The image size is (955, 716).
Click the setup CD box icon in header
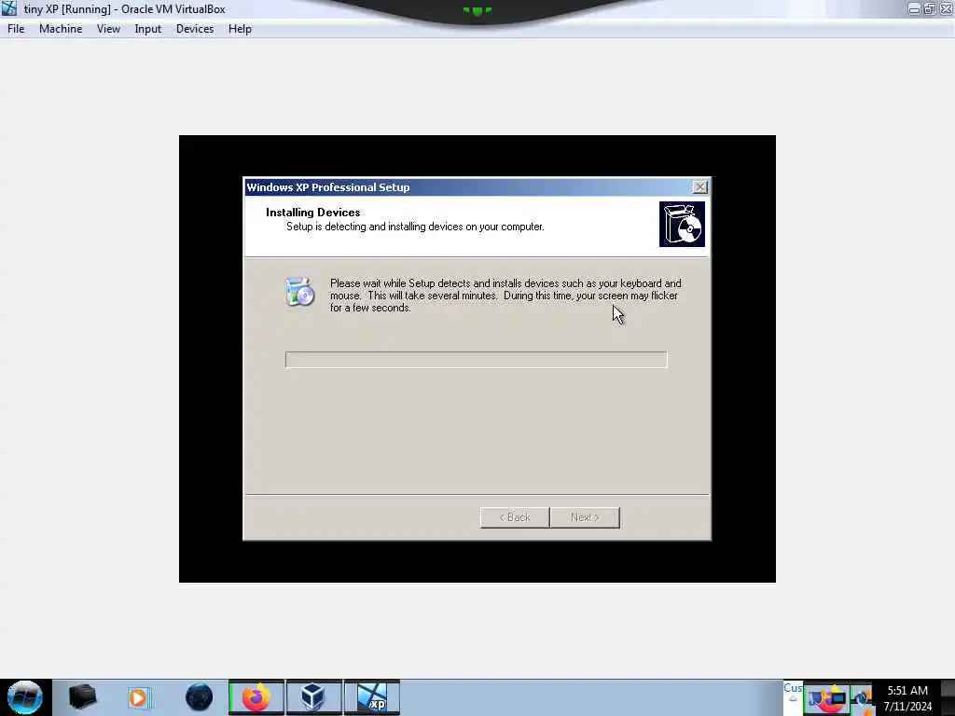coord(682,225)
